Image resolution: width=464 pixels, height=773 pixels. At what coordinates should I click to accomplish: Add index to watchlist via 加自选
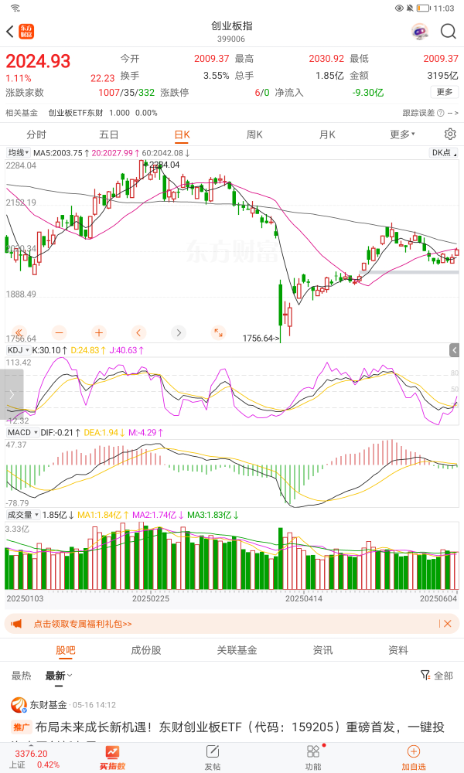[413, 756]
